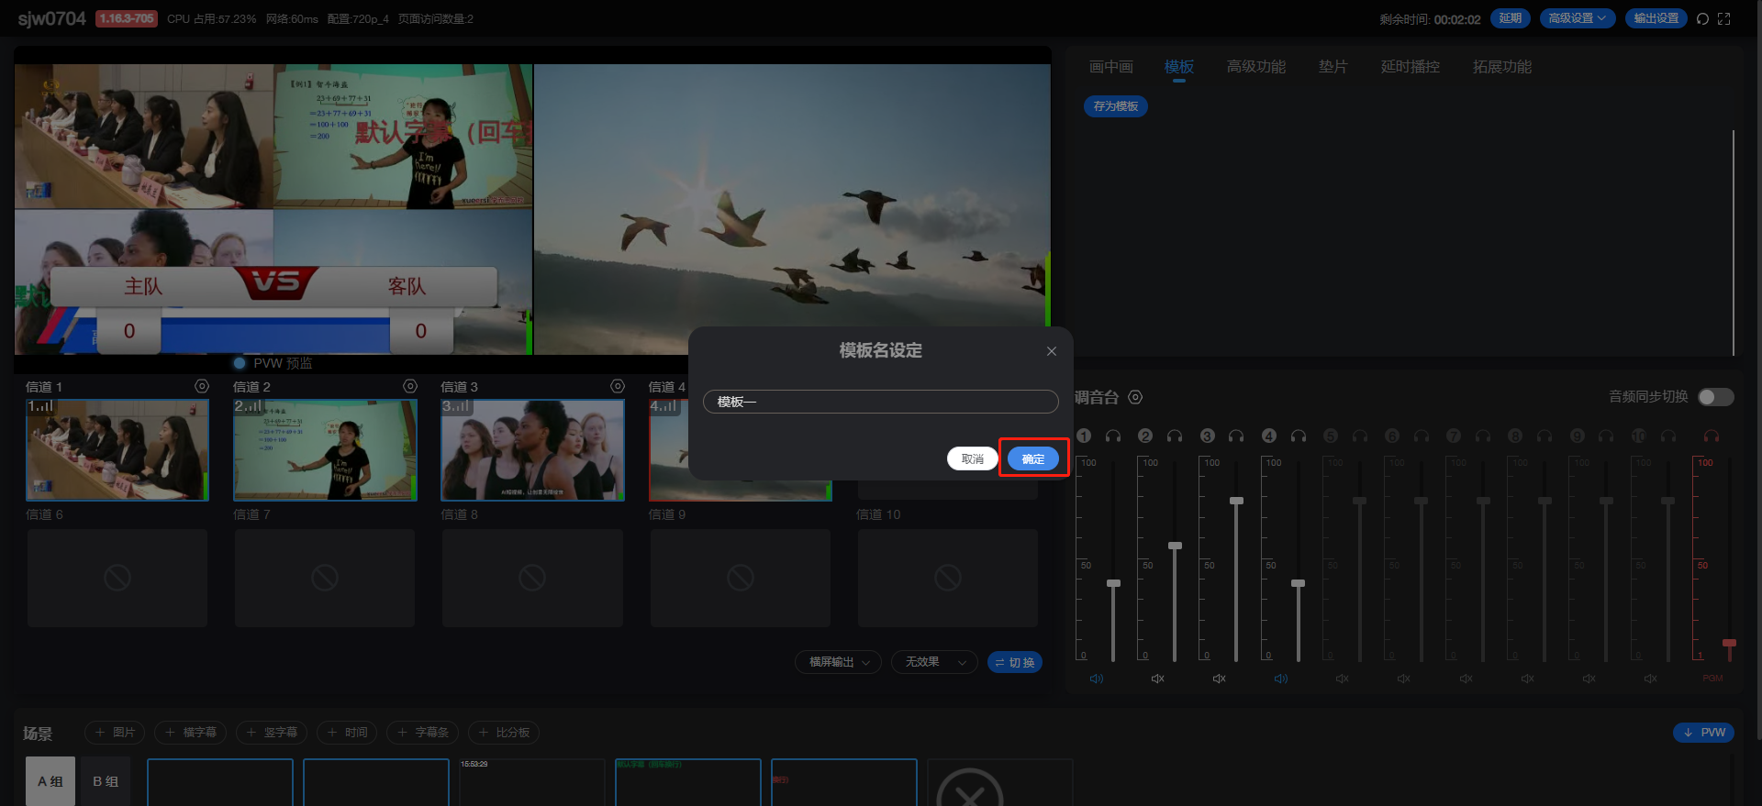The width and height of the screenshot is (1762, 806).
Task: Close the 模板名设定 dialog with X
Action: point(1052,351)
